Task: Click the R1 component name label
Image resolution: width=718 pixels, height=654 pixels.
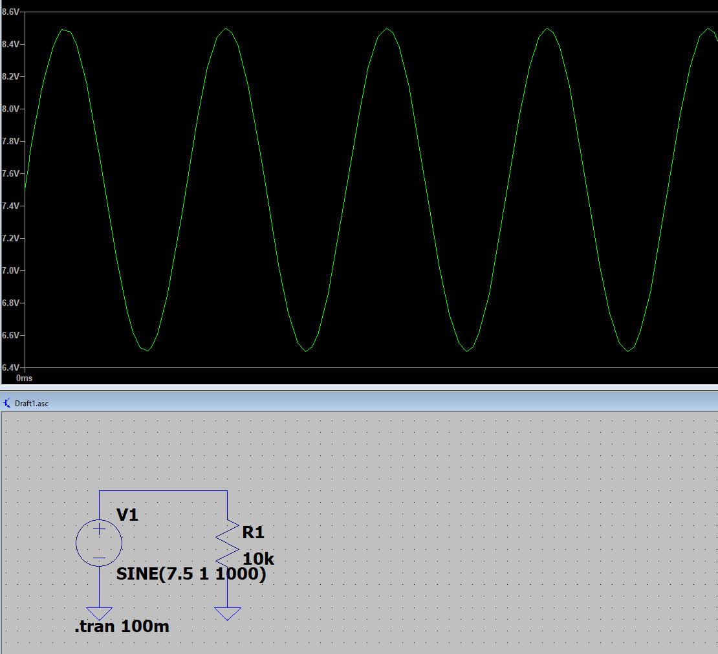Action: 253,532
